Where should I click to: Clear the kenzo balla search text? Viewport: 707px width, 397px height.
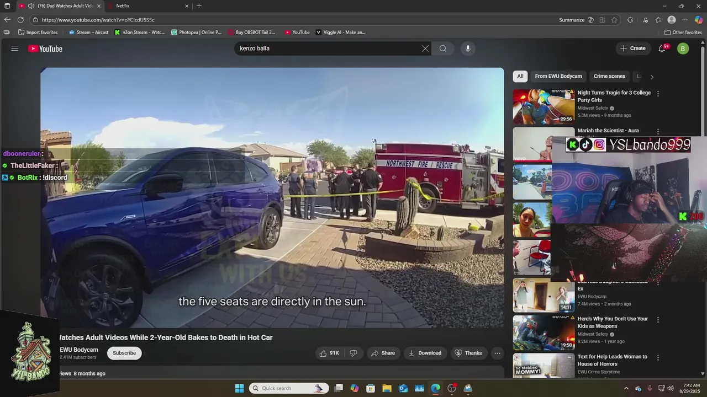click(x=425, y=49)
